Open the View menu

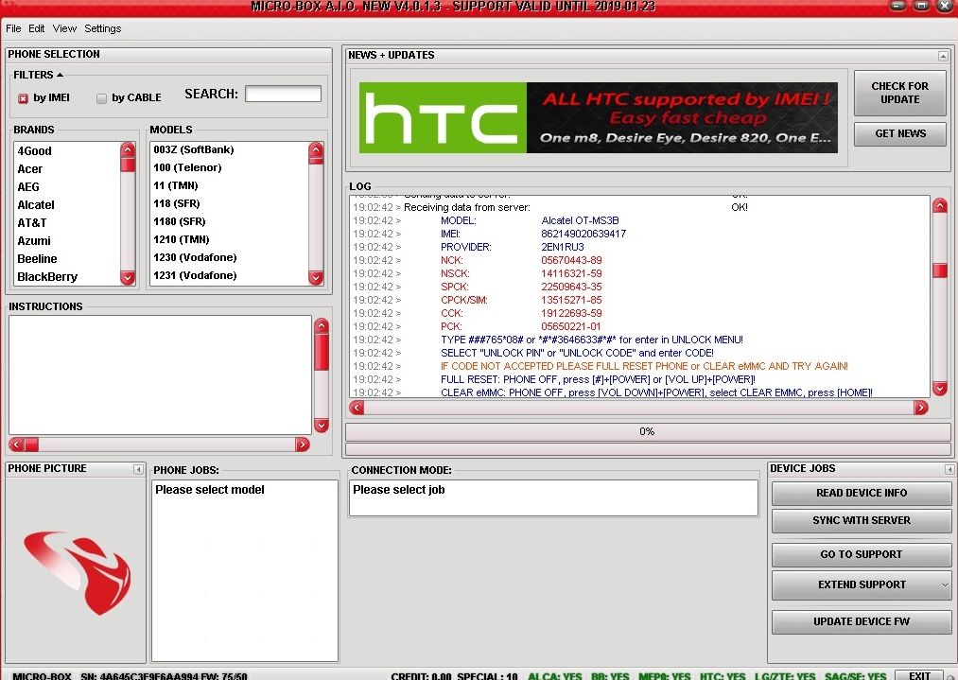pos(64,28)
